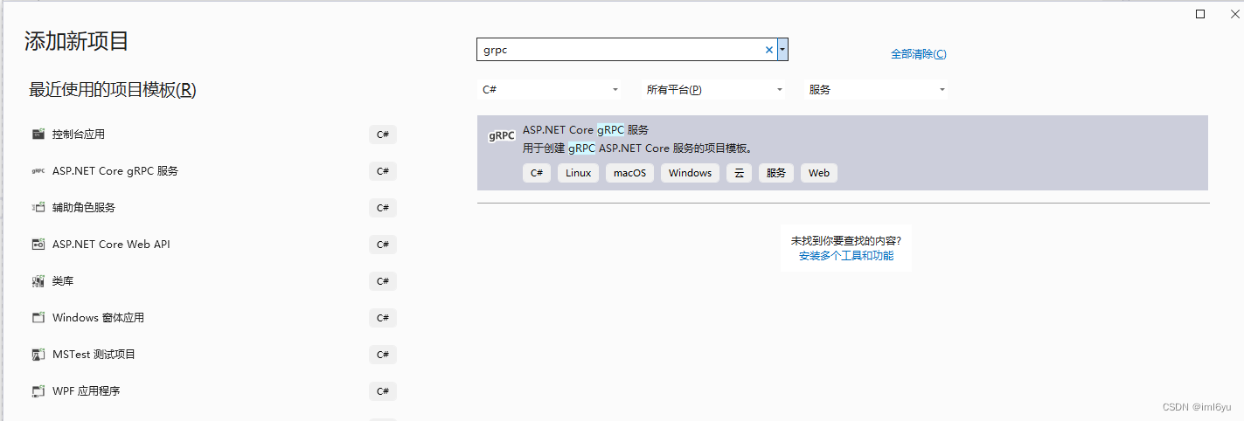Click the console app template icon

tap(38, 135)
